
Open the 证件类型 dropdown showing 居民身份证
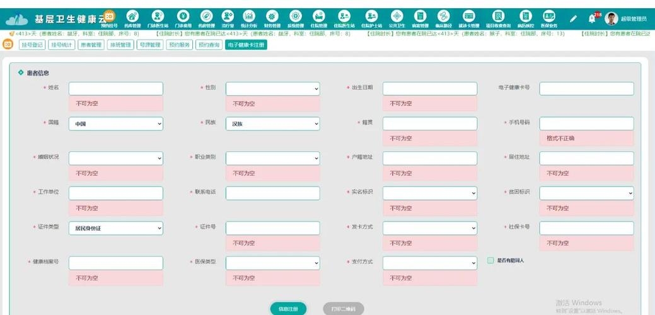click(116, 228)
